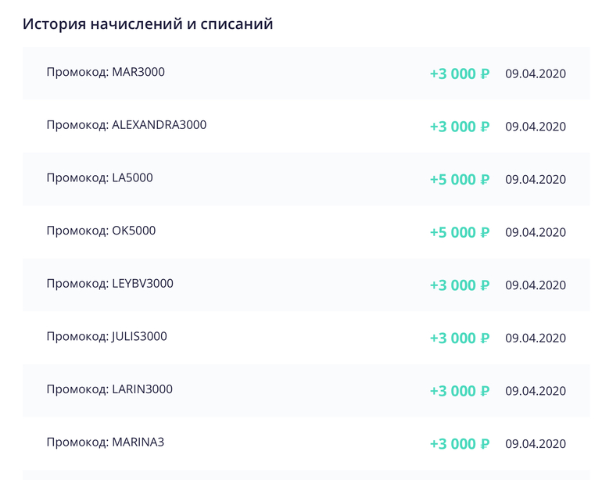Click +3 000 ₽ amount for JULIS3000
This screenshot has height=480, width=602.
tap(459, 339)
